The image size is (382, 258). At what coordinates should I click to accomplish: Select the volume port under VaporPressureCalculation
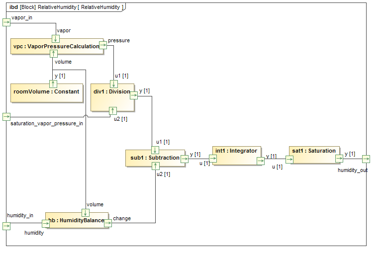tap(54, 54)
